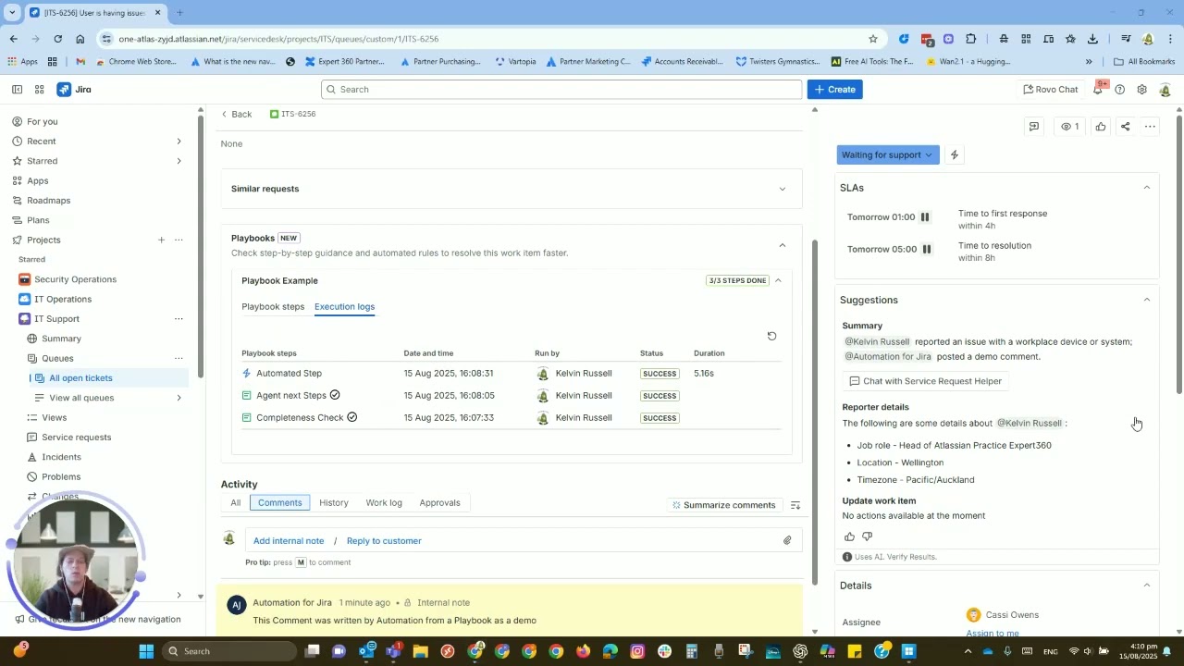Screen dimensions: 1184x666
Task: Reload the browser page
Action: (57, 39)
